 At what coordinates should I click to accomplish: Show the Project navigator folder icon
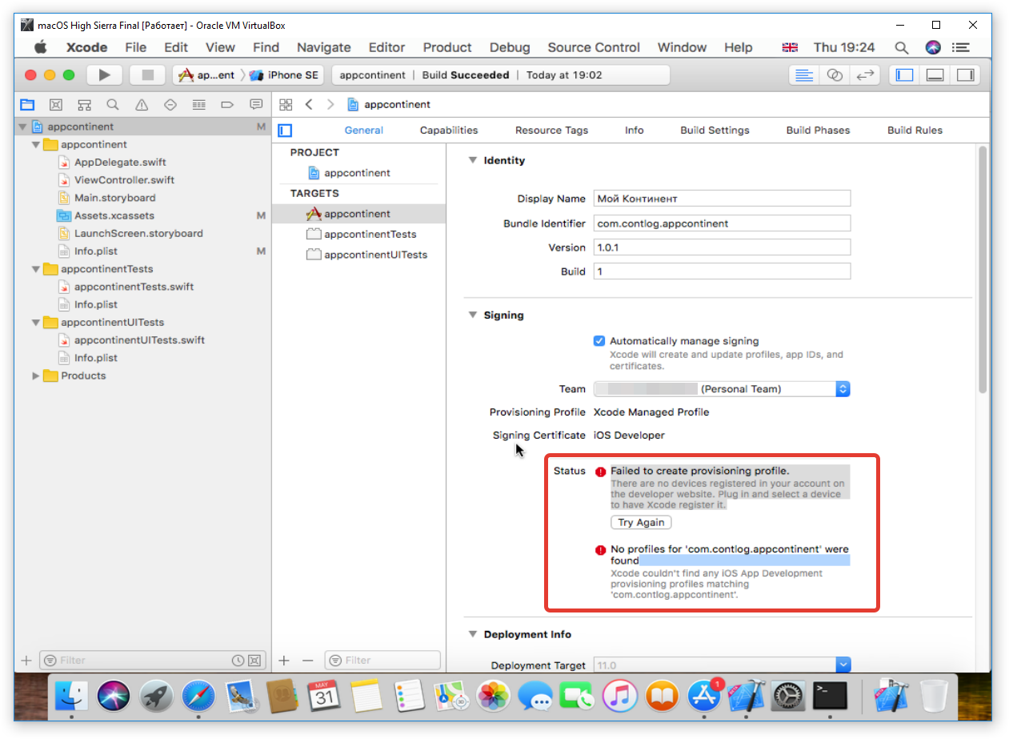click(x=28, y=104)
